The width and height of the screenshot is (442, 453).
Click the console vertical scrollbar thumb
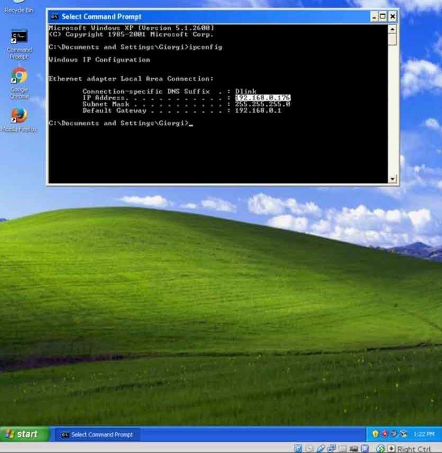tap(392, 40)
